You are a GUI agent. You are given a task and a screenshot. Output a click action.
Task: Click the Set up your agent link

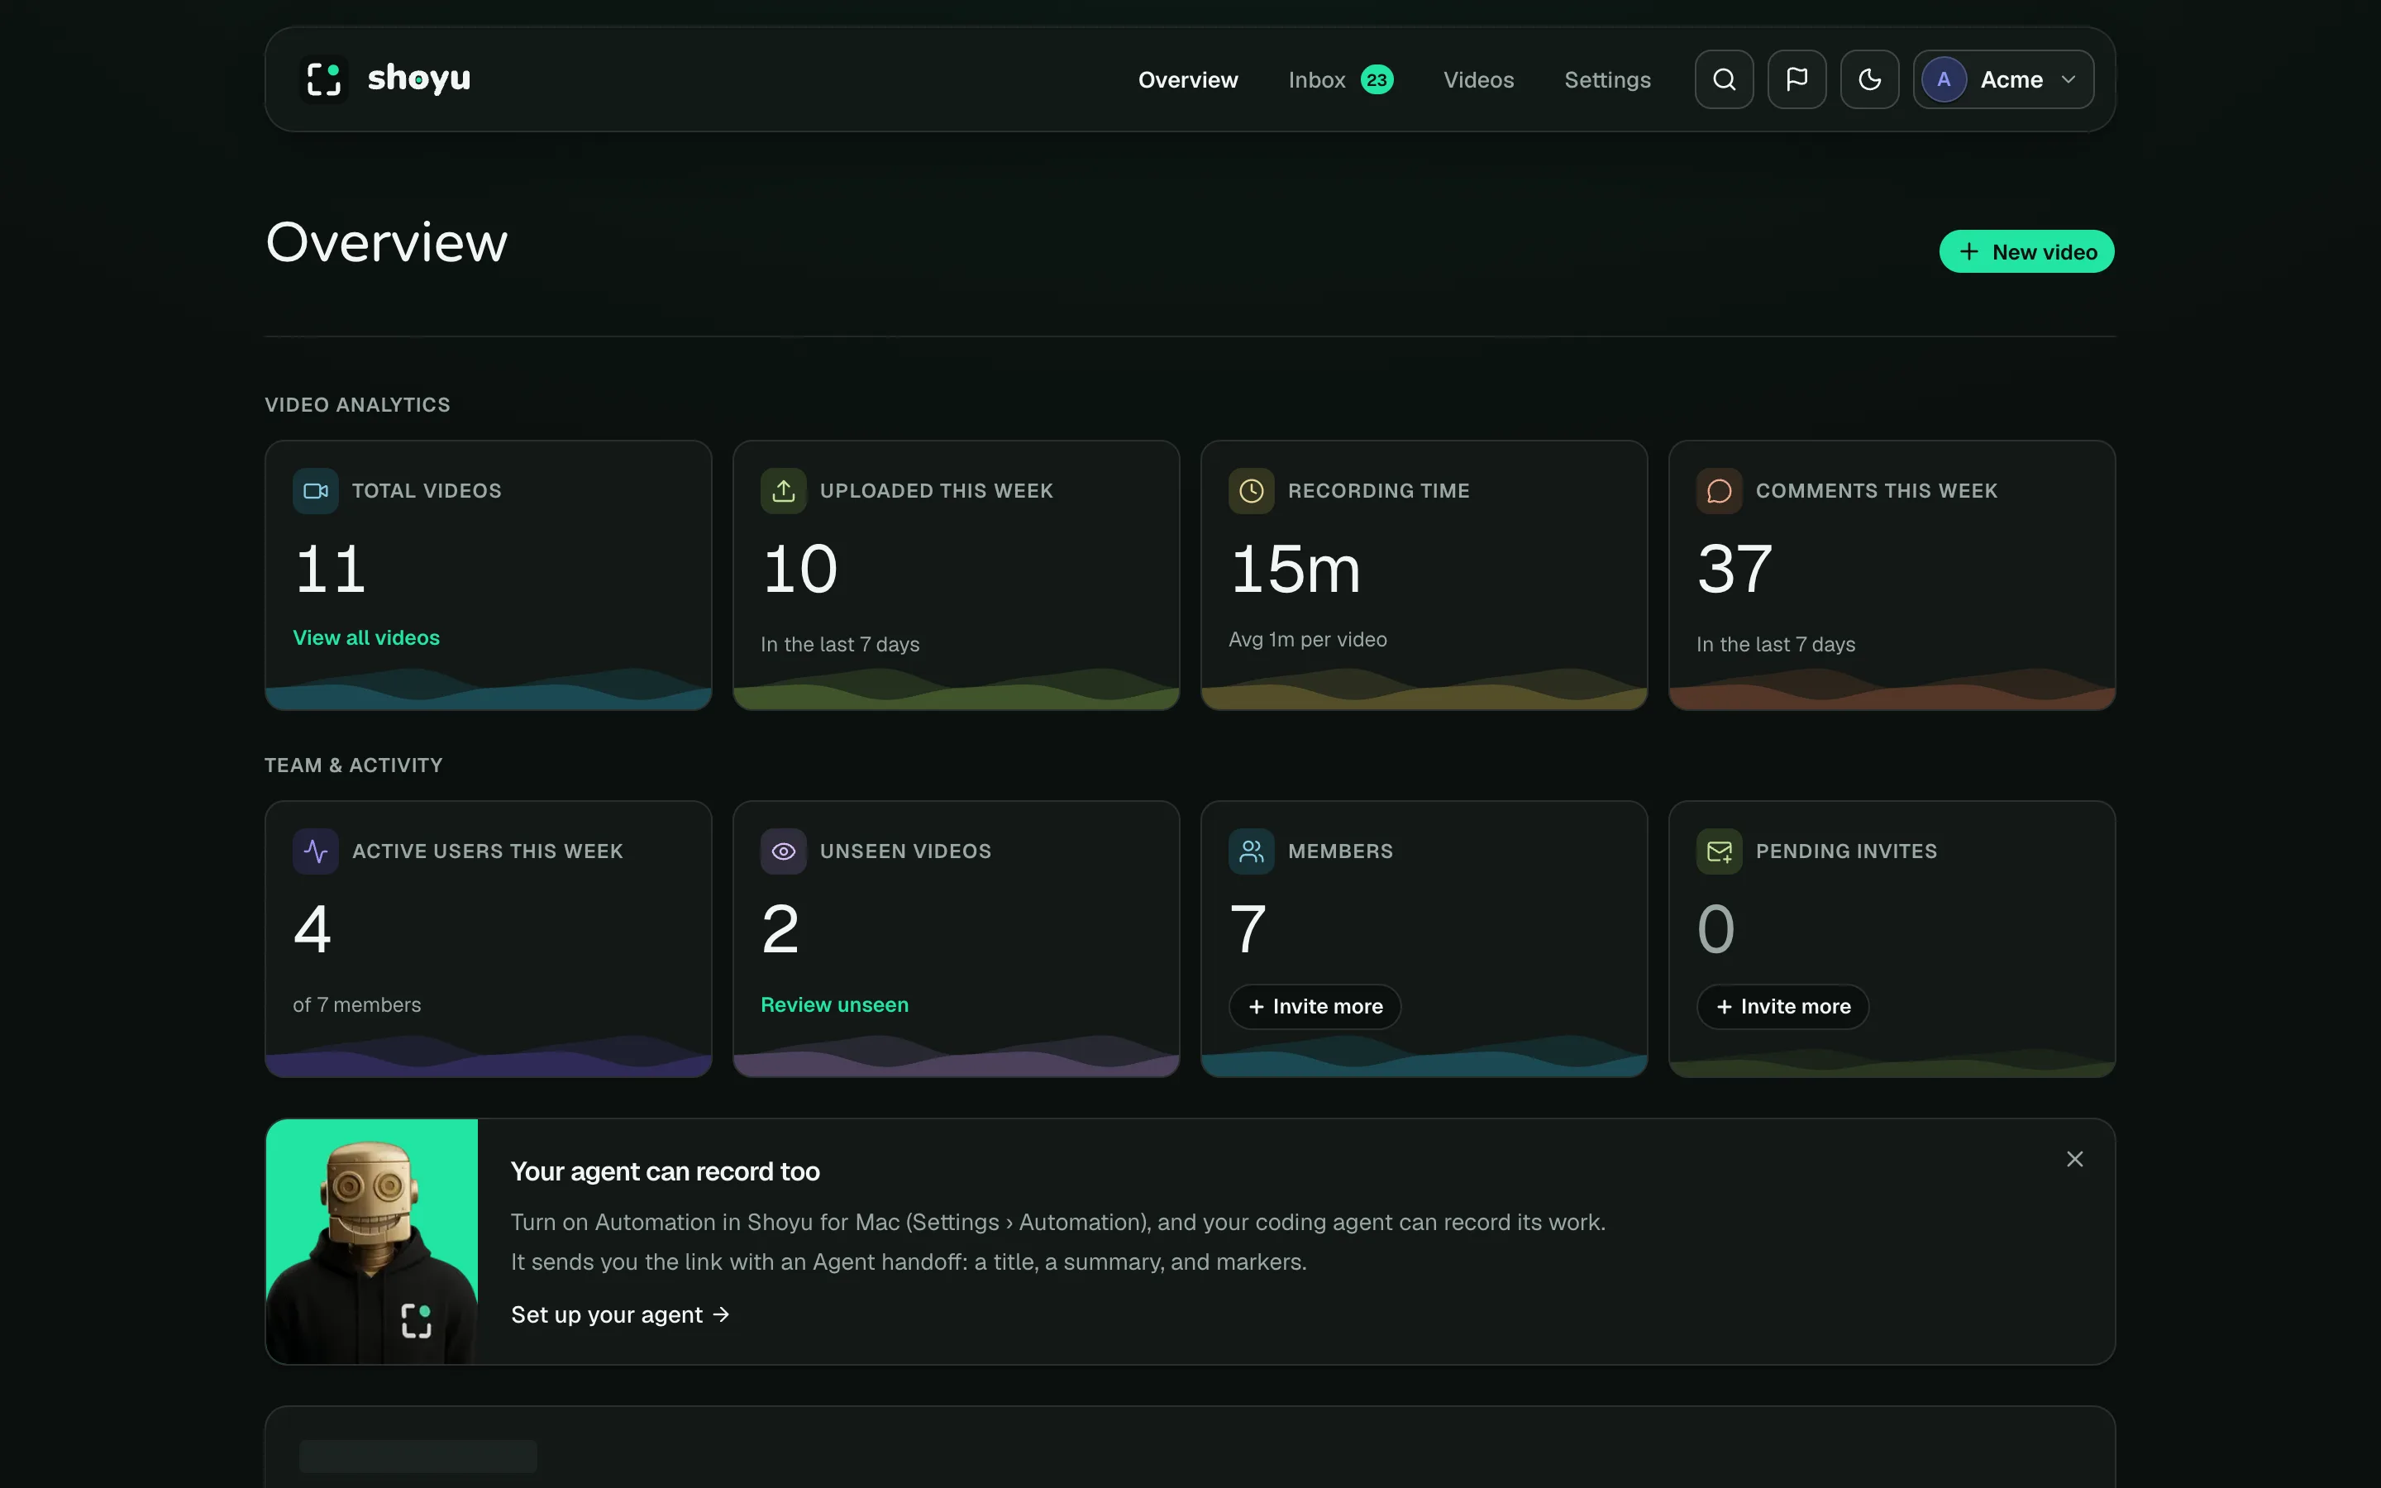coord(620,1314)
